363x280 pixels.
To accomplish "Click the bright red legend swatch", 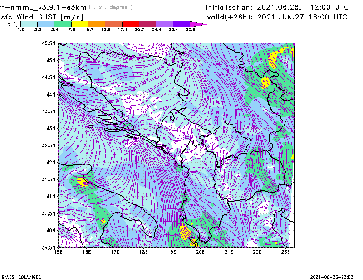I will [x=131, y=24].
